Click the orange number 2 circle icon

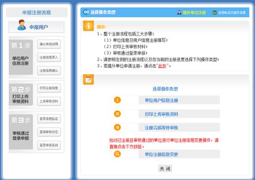[117, 114]
